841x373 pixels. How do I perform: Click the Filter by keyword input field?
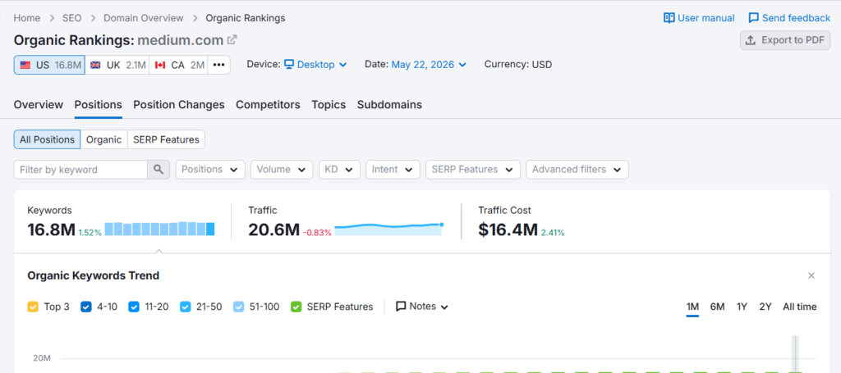tap(80, 170)
